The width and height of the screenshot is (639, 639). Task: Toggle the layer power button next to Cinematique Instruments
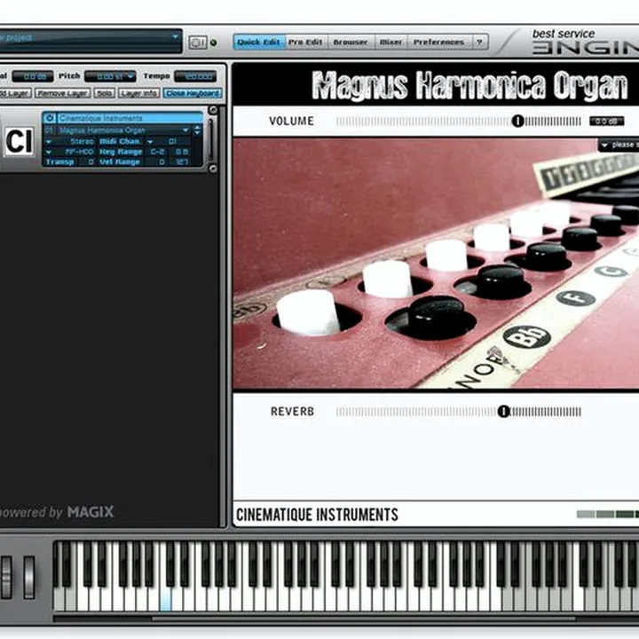pyautogui.click(x=50, y=118)
